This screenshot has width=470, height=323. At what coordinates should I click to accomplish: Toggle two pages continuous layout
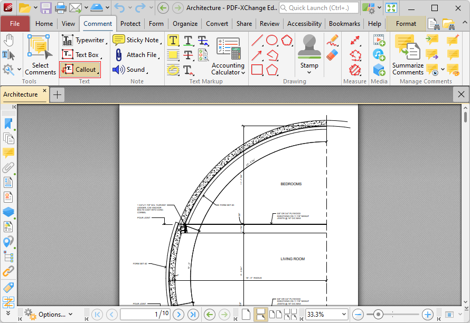coord(290,315)
